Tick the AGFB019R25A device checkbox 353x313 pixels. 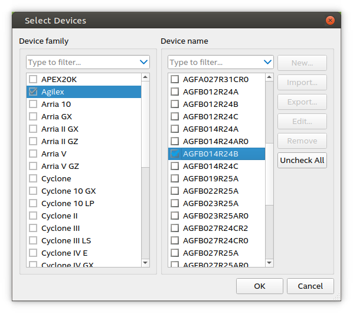(175, 178)
